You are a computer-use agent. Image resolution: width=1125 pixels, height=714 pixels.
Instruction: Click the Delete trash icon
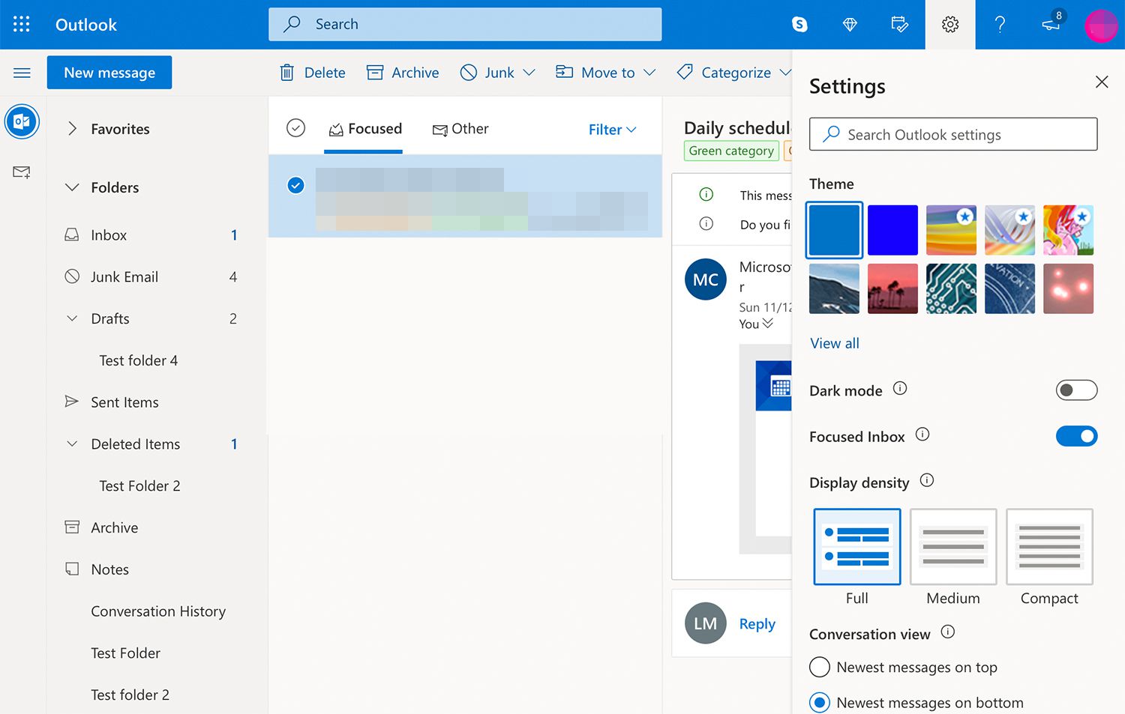286,73
